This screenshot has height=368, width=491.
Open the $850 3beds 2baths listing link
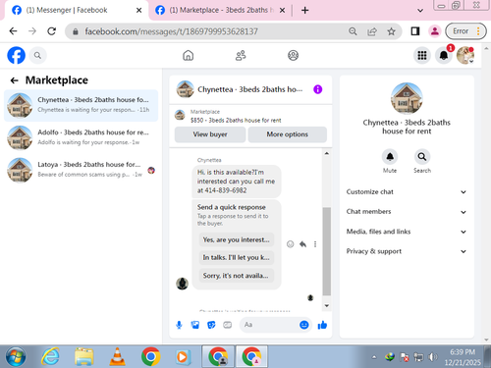tap(236, 121)
